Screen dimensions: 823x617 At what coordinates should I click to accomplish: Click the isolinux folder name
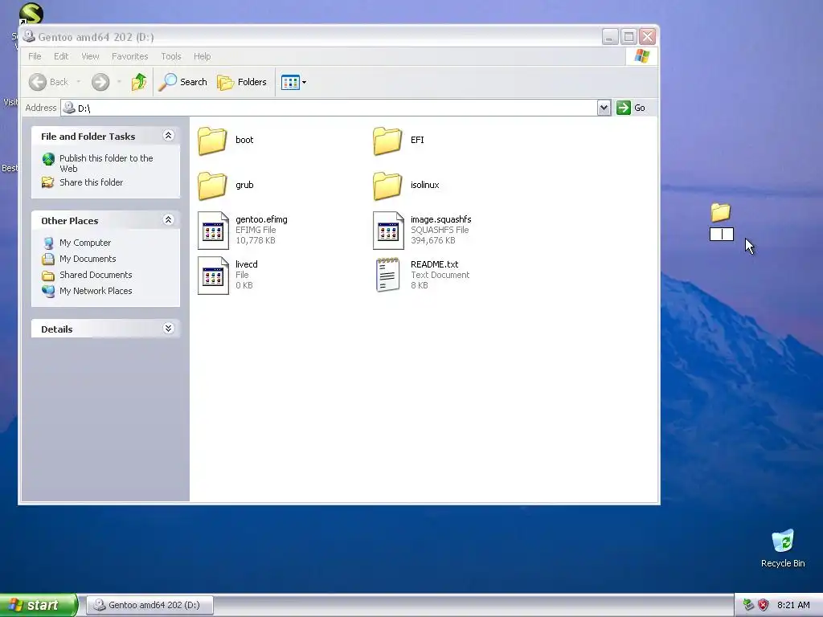point(425,185)
